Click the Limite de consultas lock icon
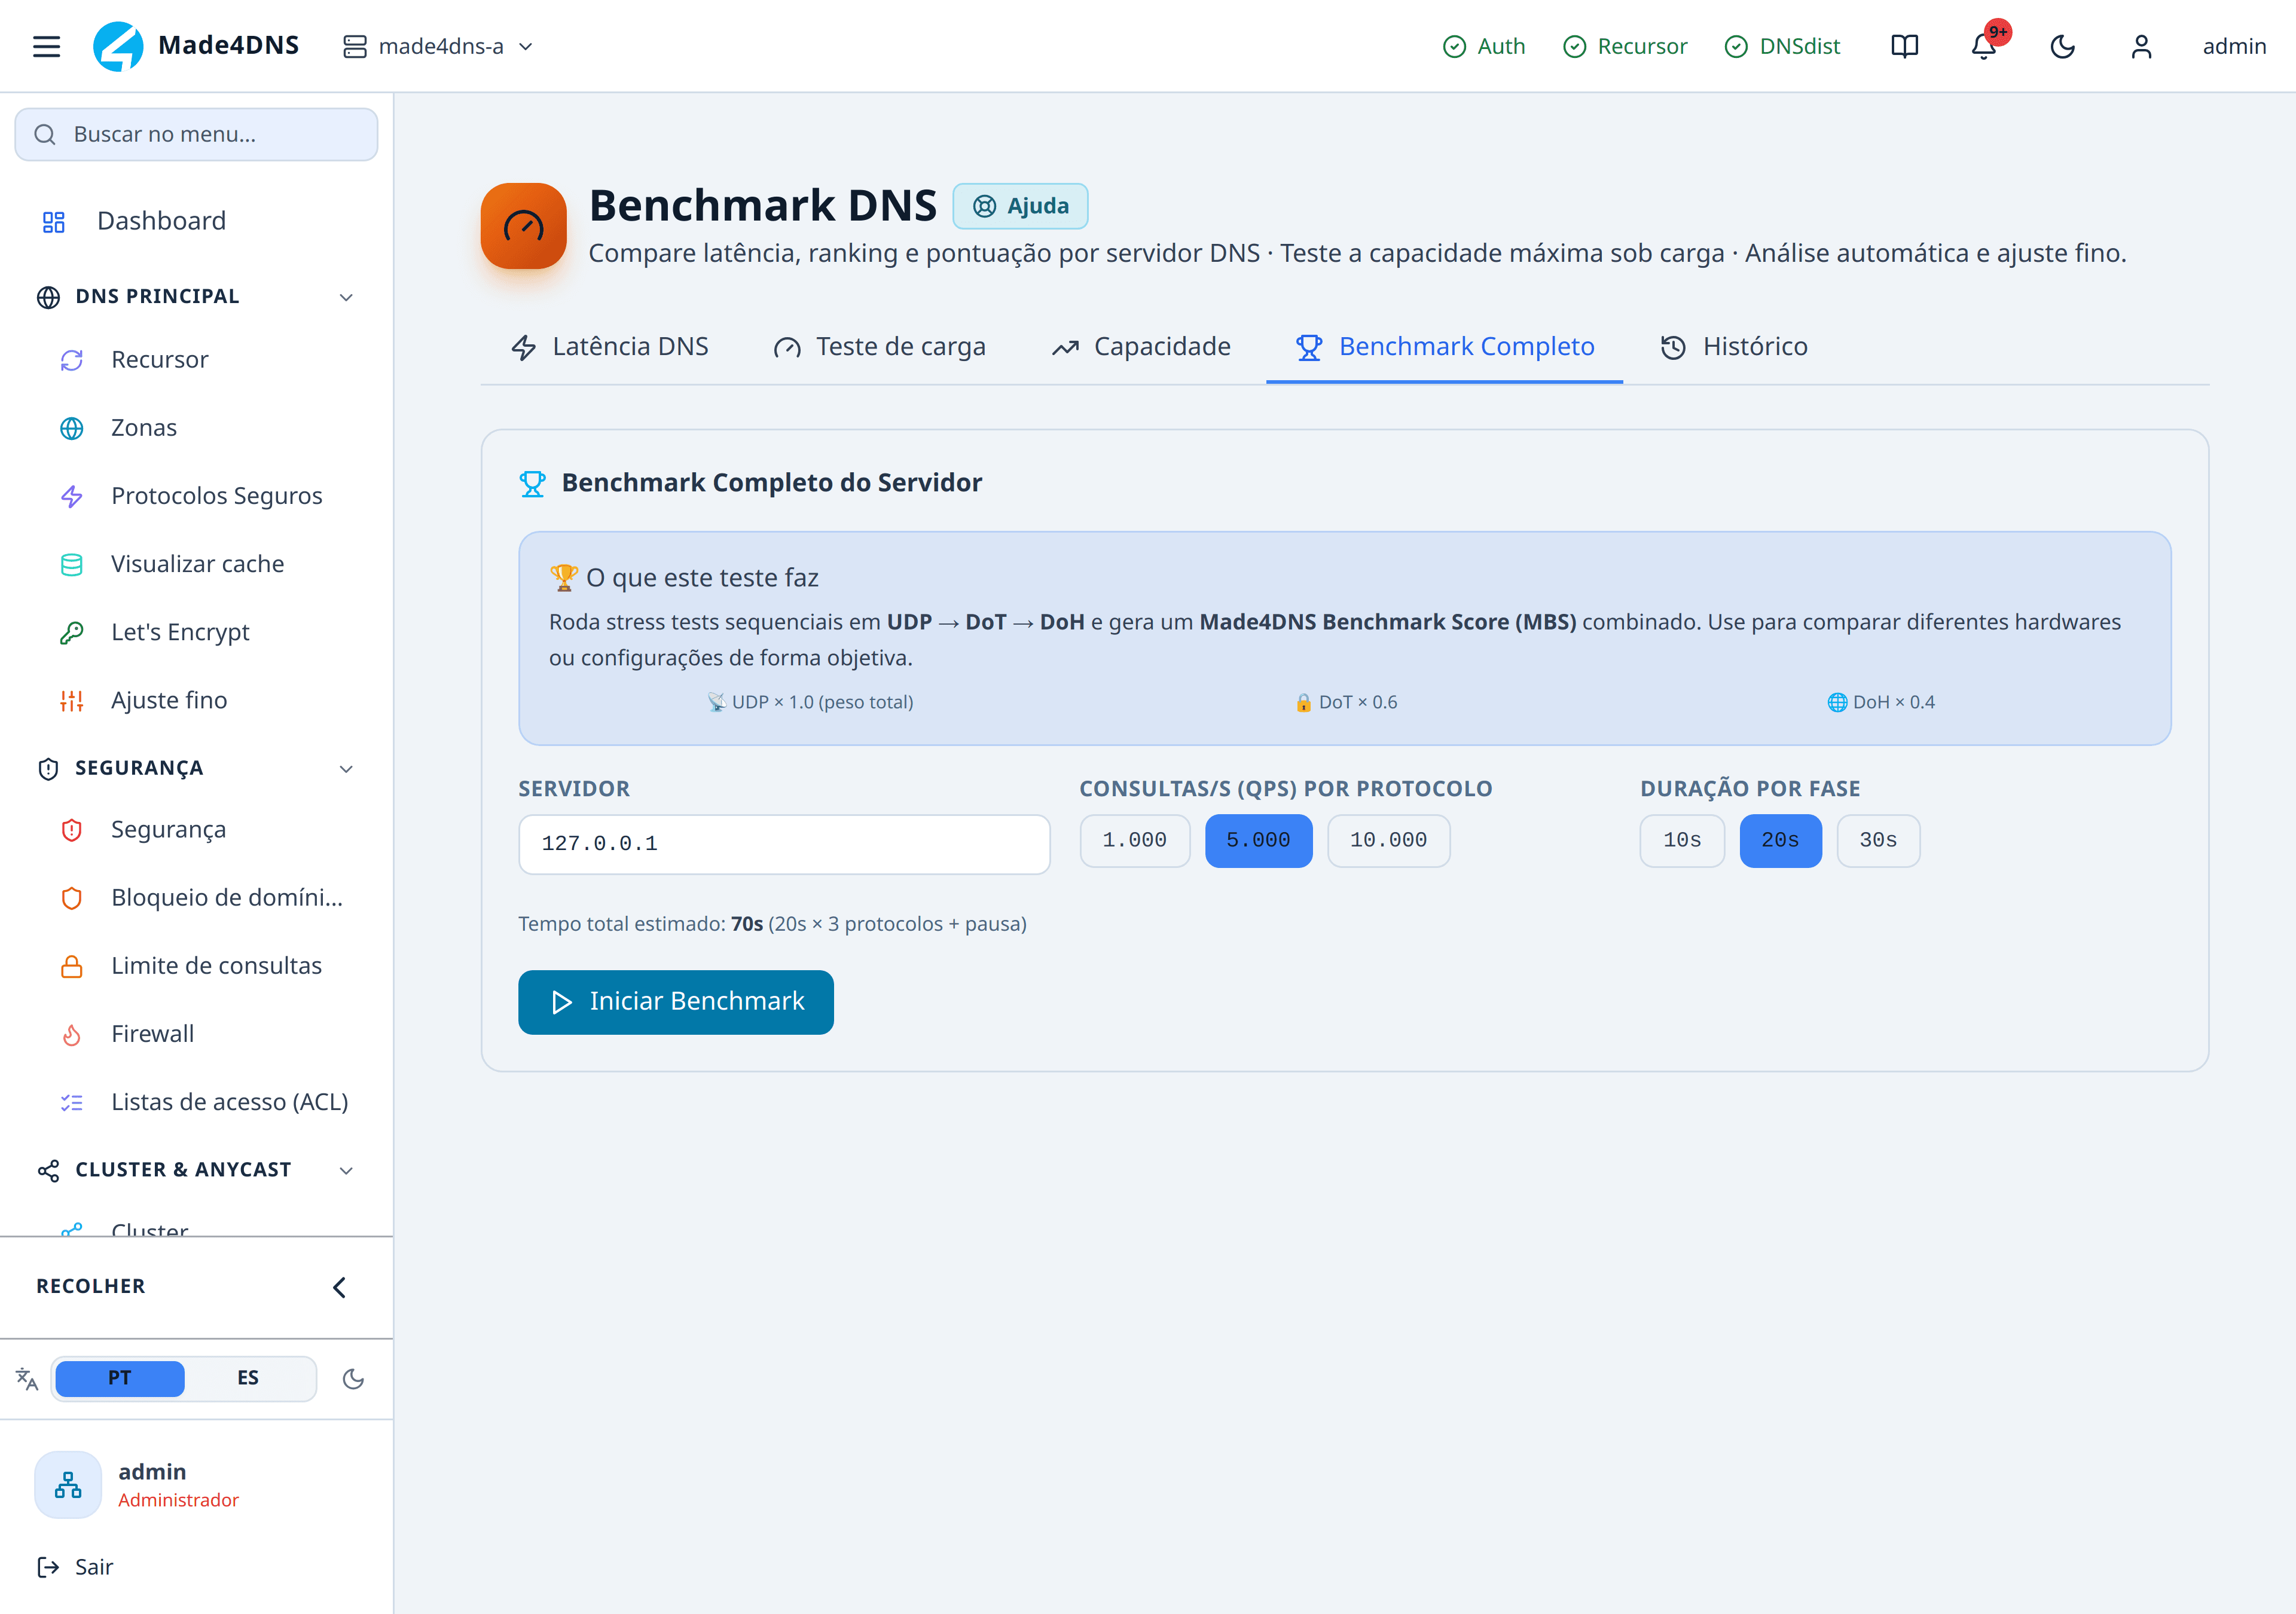This screenshot has height=1614, width=2296. pos(72,966)
